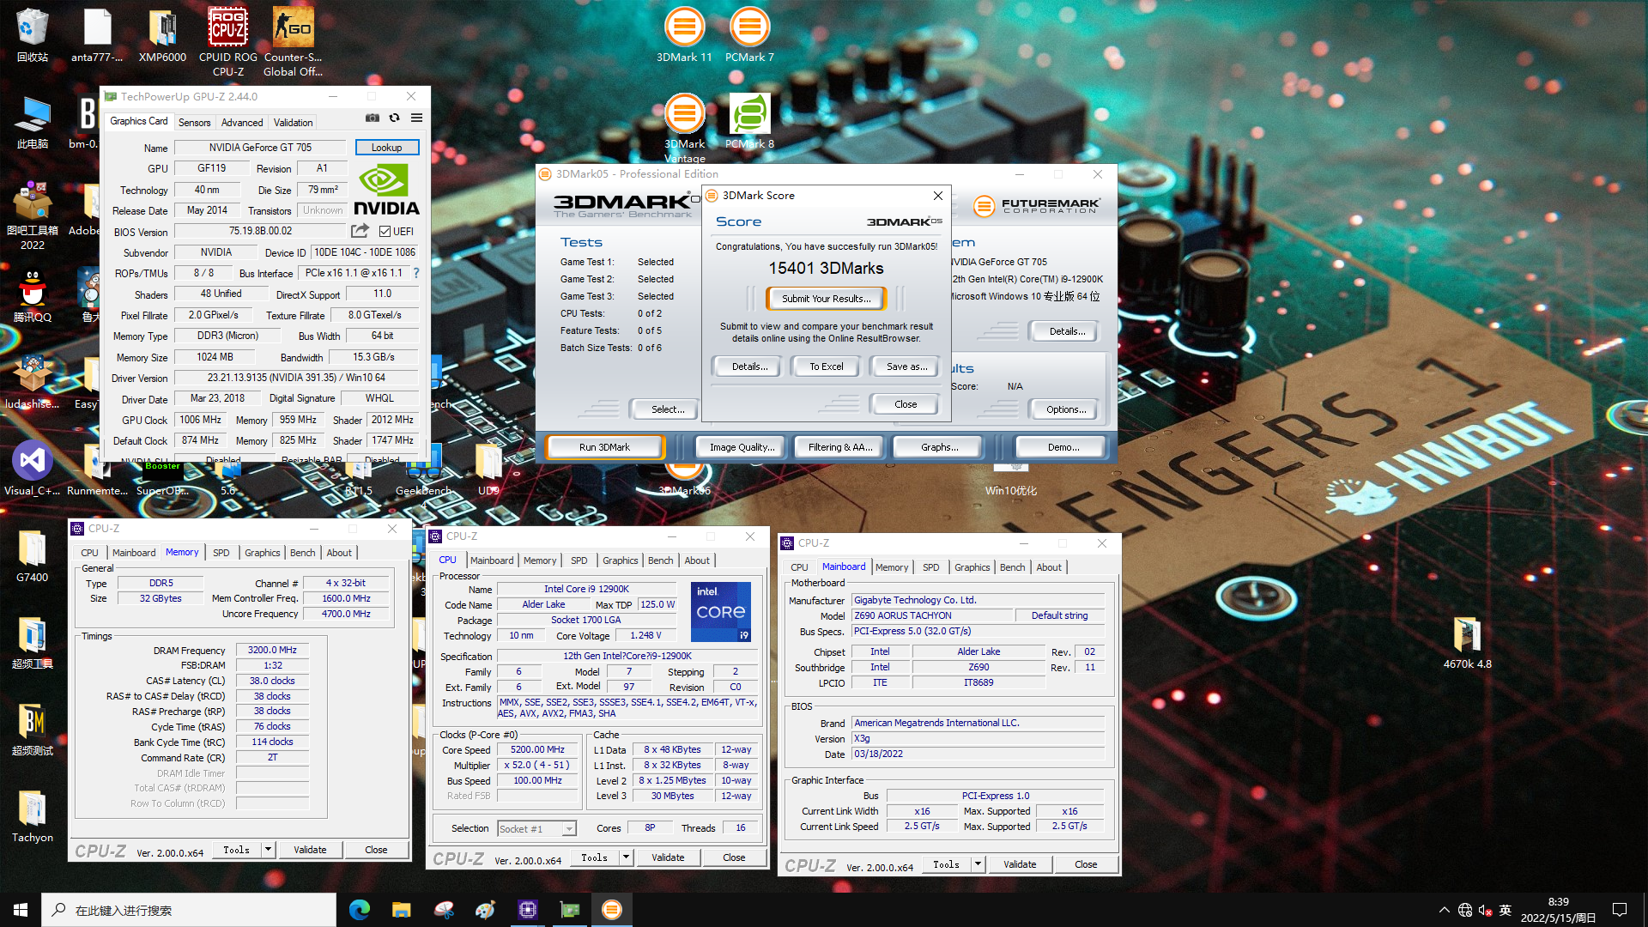
Task: Open the 2022 toolbox desktop icon
Action: (33, 216)
